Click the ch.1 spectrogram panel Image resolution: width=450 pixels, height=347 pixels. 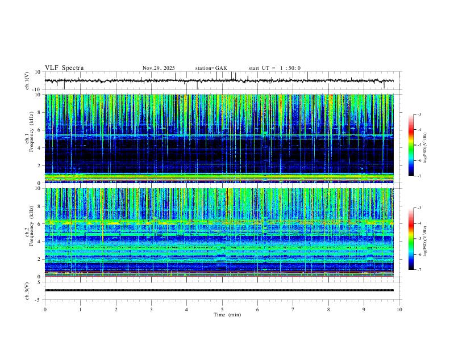pos(219,138)
